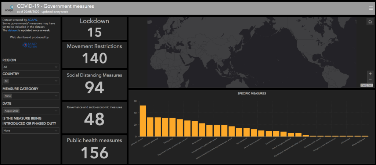
Task: Expand the Country selector
Action: point(31,81)
